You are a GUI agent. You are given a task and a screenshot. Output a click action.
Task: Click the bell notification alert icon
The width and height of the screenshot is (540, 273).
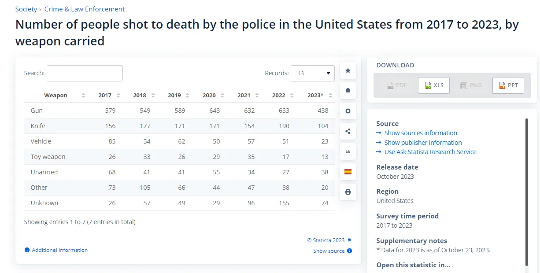point(348,91)
